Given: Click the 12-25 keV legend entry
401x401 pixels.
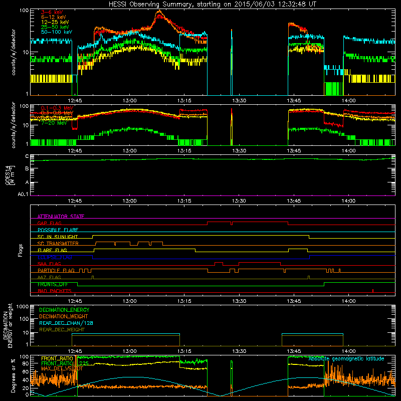Looking at the screenshot, I should coord(55,22).
